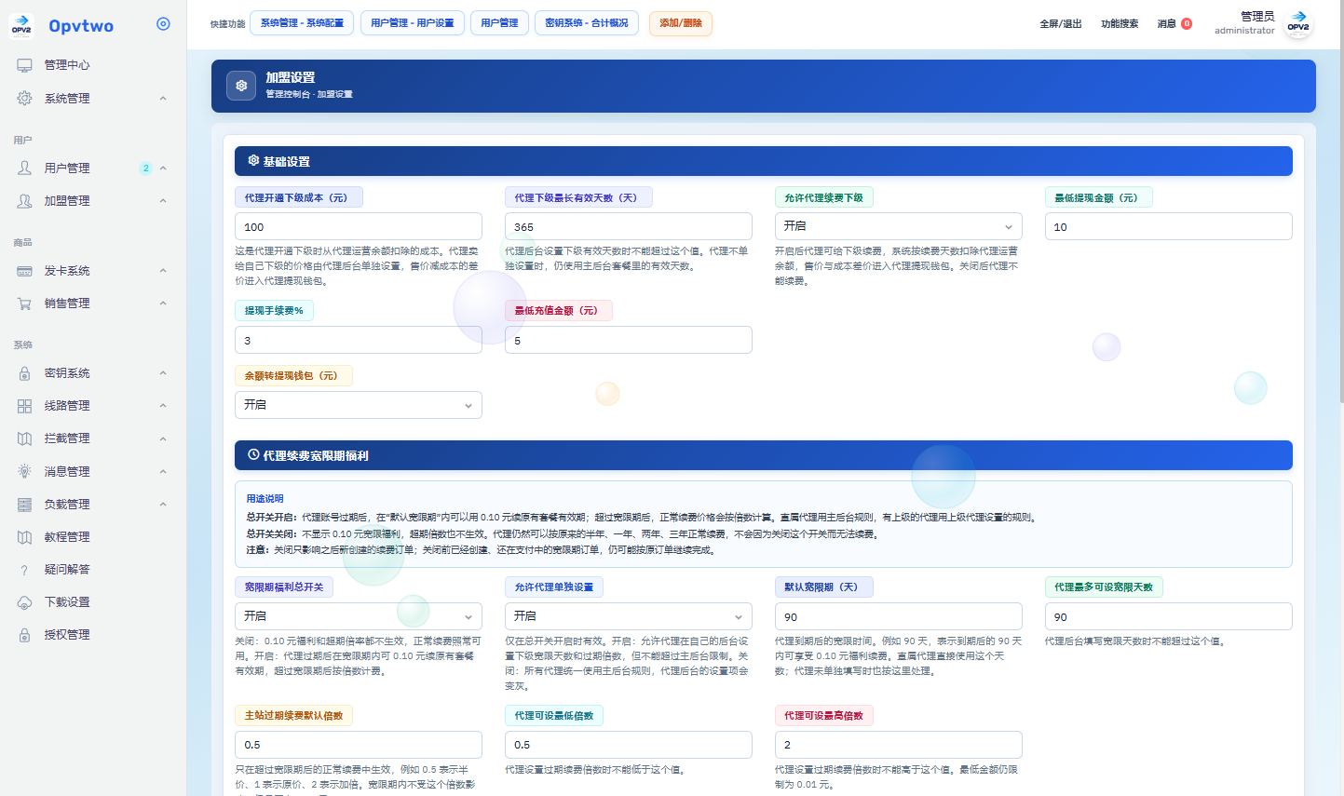This screenshot has width=1344, height=796.
Task: Click the 发卡系统 card icon
Action: point(24,271)
